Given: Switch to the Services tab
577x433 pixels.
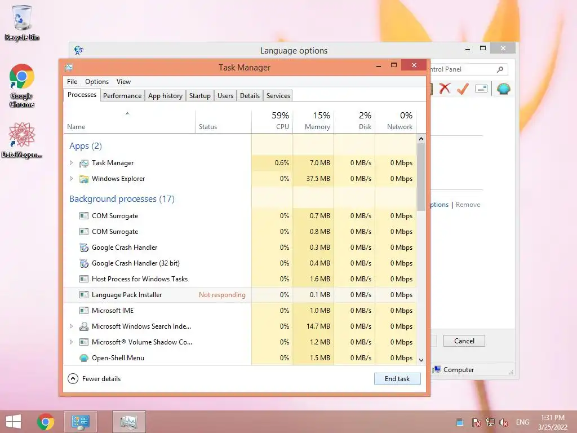Looking at the screenshot, I should [278, 96].
